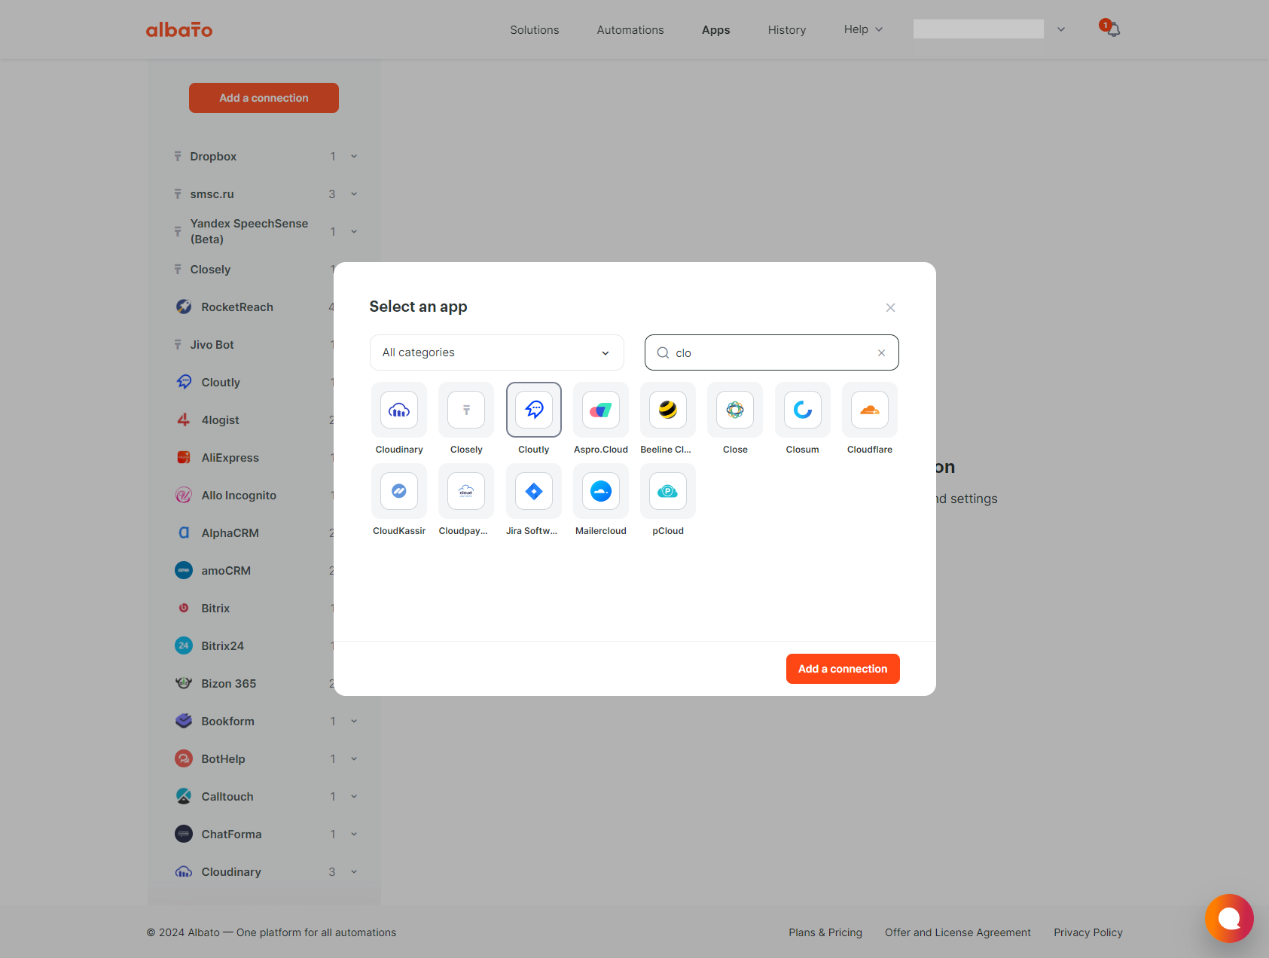Expand the Cloudinary sidebar connections
Viewport: 1269px width, 958px height.
click(354, 872)
